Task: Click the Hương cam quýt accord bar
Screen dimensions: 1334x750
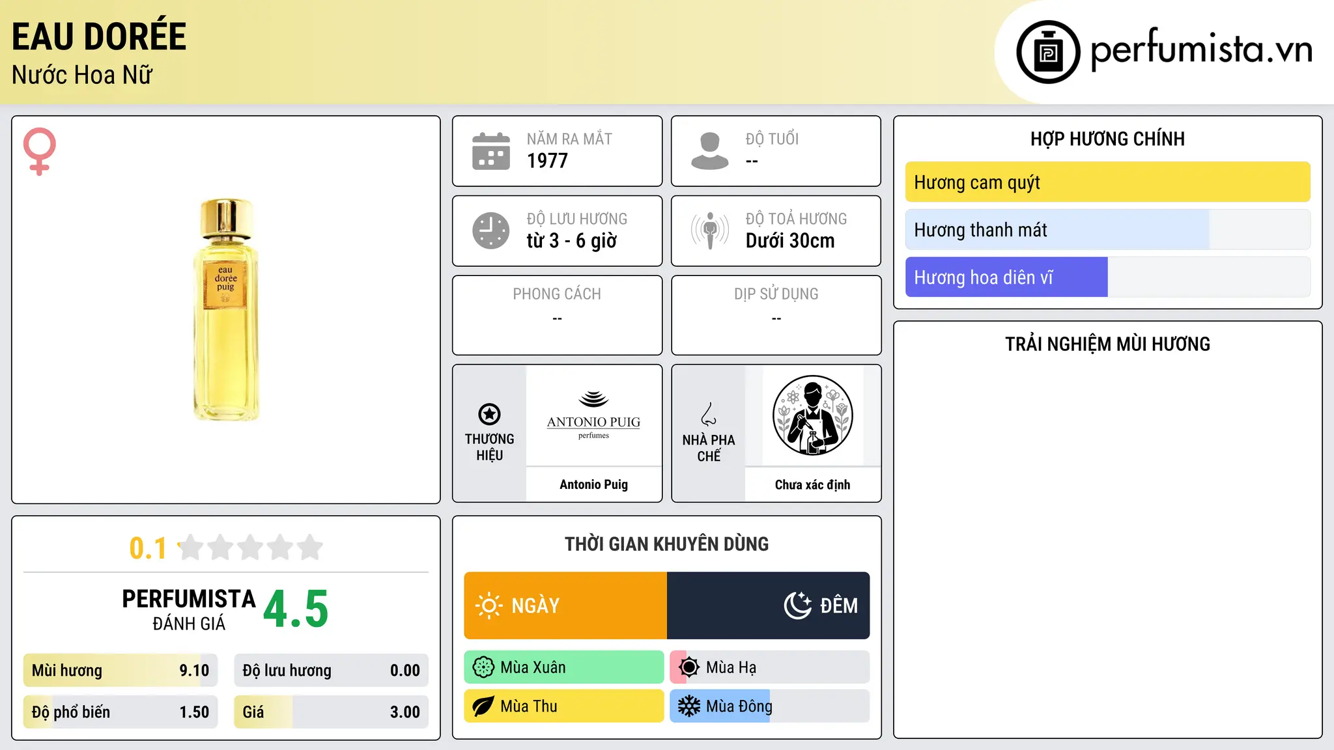Action: click(1108, 182)
